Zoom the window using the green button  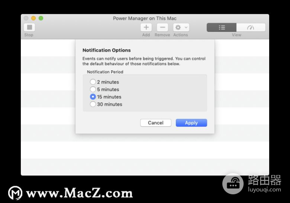coord(41,18)
